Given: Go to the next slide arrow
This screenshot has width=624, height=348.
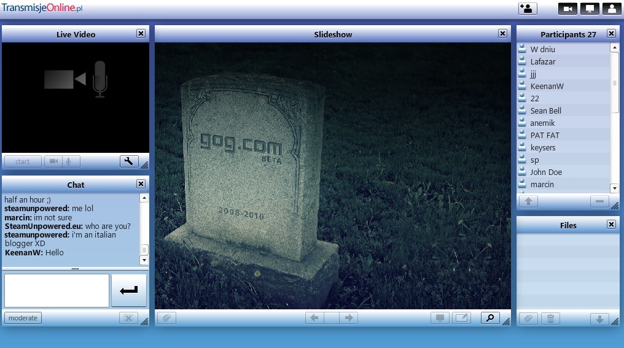Looking at the screenshot, I should pos(348,318).
